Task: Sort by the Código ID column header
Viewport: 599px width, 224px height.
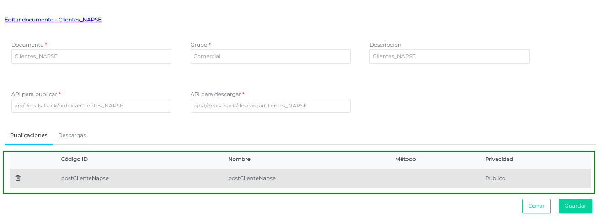Action: pyautogui.click(x=74, y=159)
